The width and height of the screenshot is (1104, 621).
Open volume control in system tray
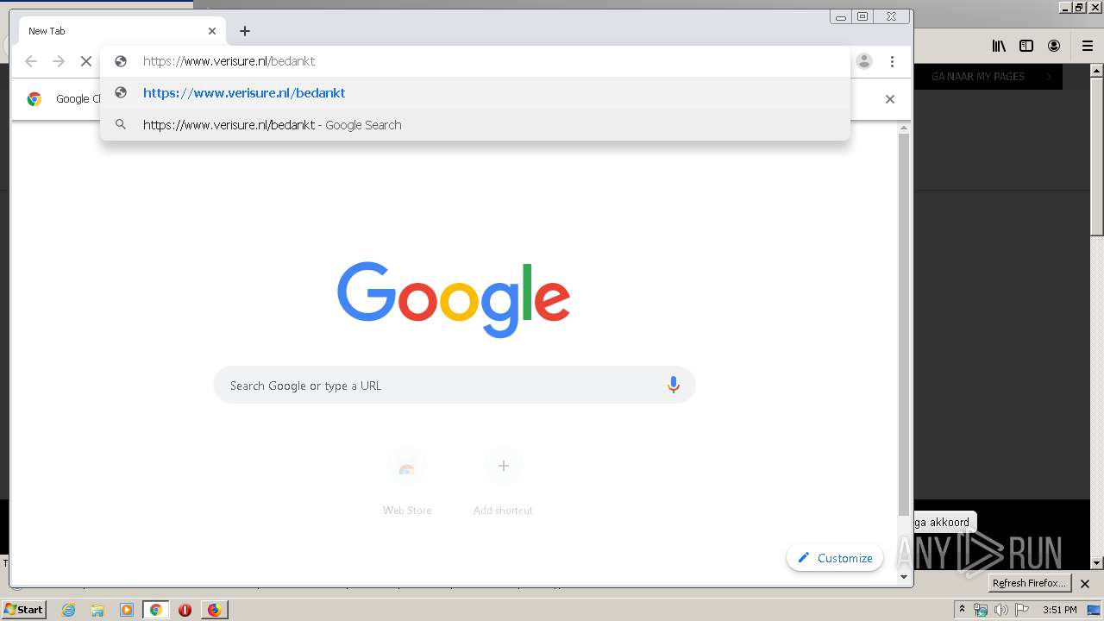click(1000, 610)
